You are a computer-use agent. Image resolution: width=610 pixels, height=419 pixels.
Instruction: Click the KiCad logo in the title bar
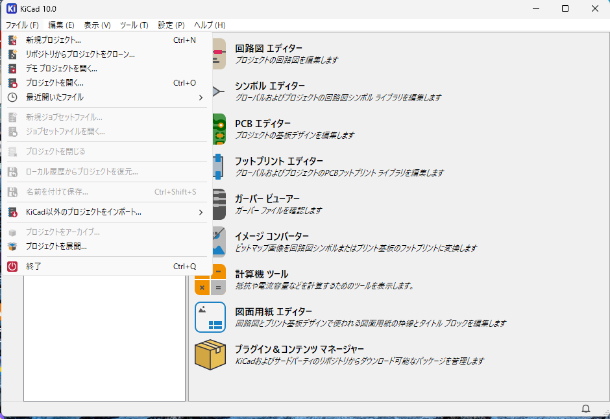tap(12, 8)
